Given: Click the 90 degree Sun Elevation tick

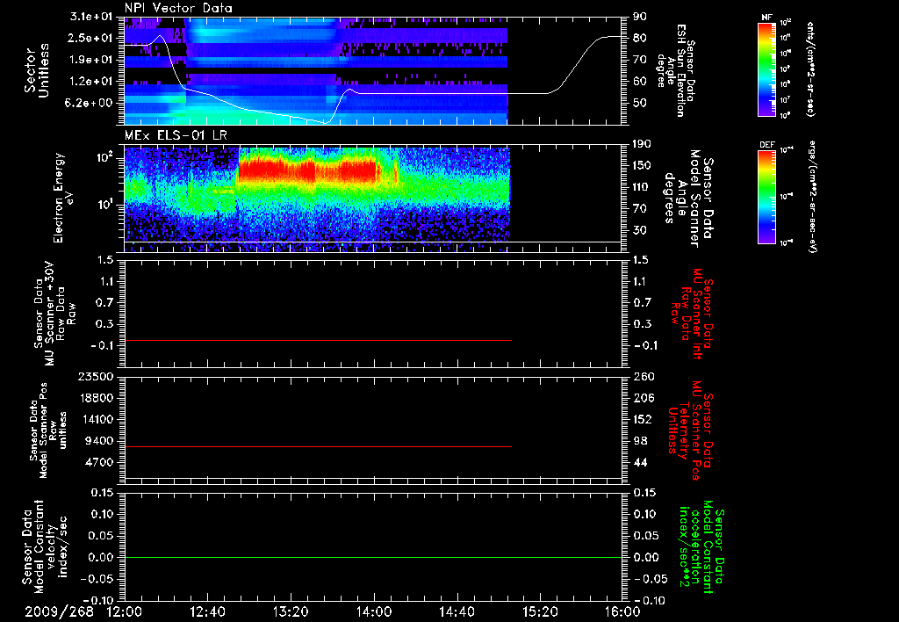Looking at the screenshot, I should pyautogui.click(x=640, y=17).
